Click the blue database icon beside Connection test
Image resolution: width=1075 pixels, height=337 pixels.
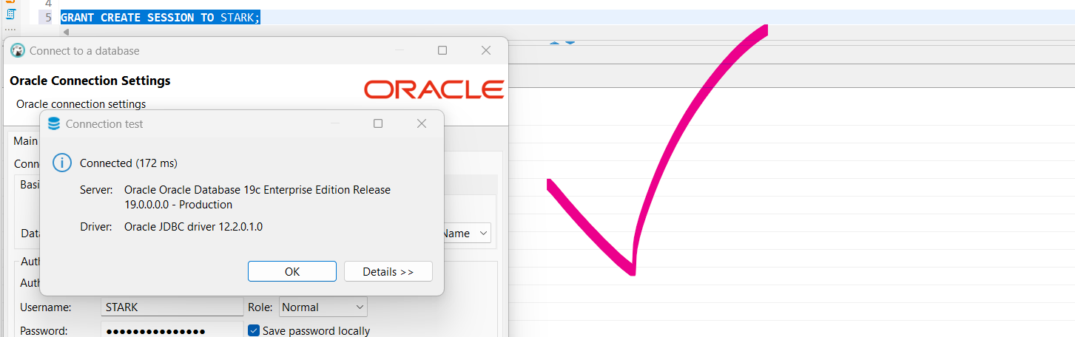[54, 124]
